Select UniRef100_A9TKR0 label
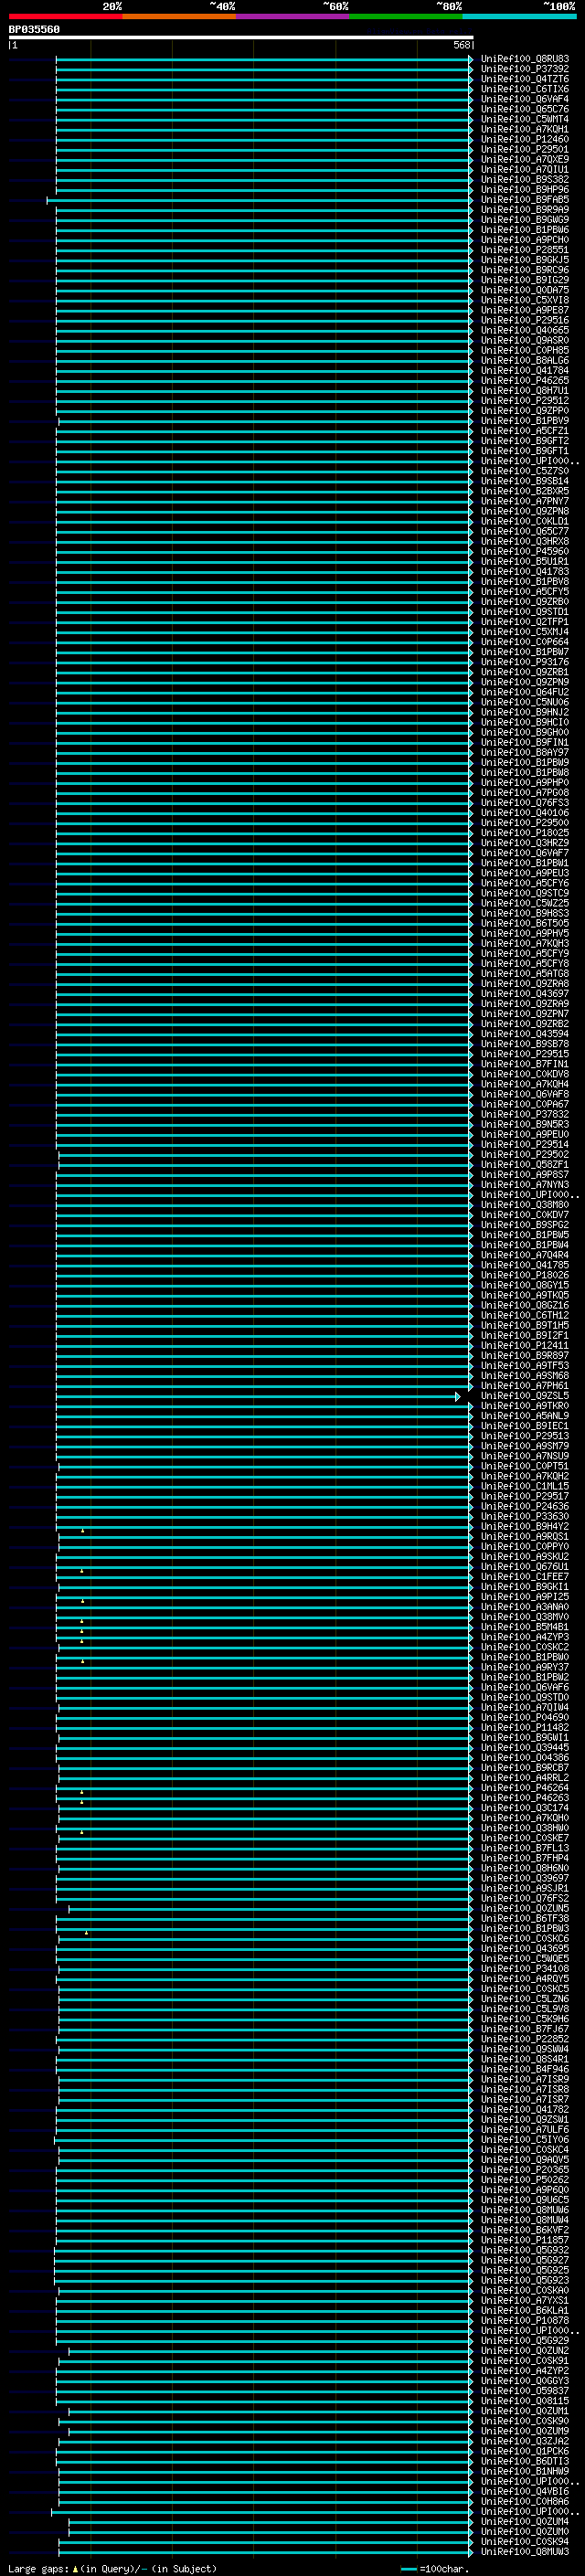The image size is (585, 2576). 524,1405
